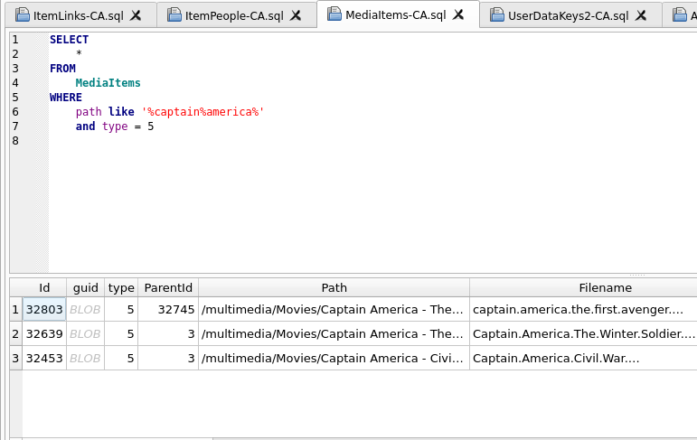Click the ItemPeople-CA.sql file icon

coord(174,15)
